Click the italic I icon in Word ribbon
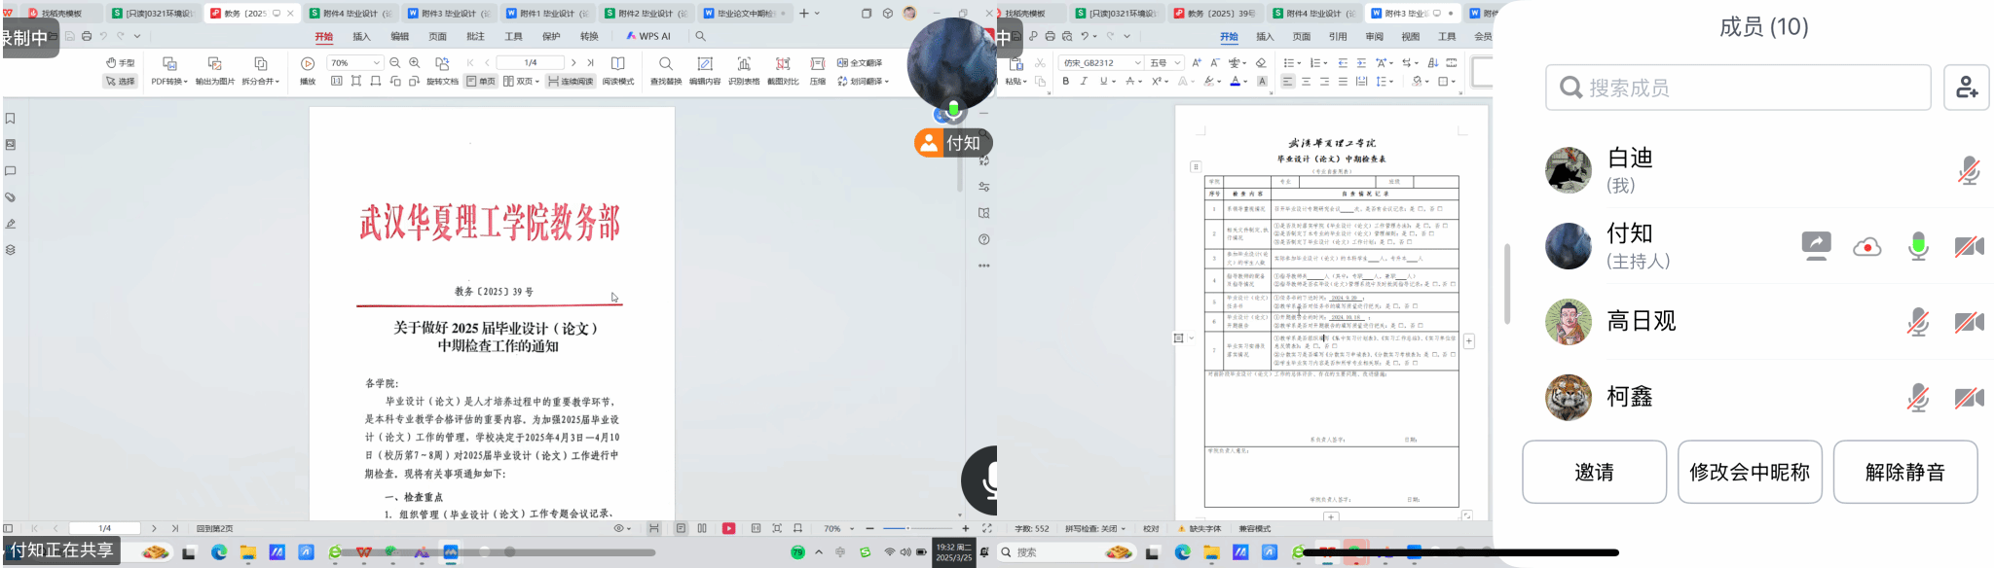1994x568 pixels. click(1084, 82)
